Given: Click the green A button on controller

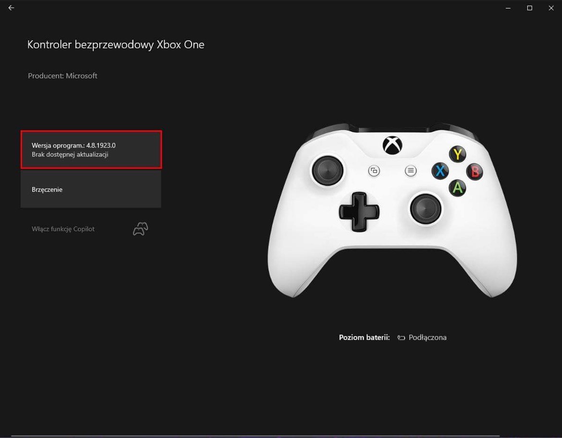Looking at the screenshot, I should [457, 188].
